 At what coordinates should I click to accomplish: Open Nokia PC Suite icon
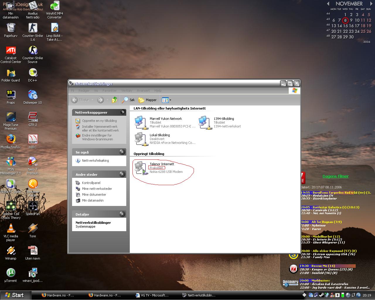[x=11, y=186]
